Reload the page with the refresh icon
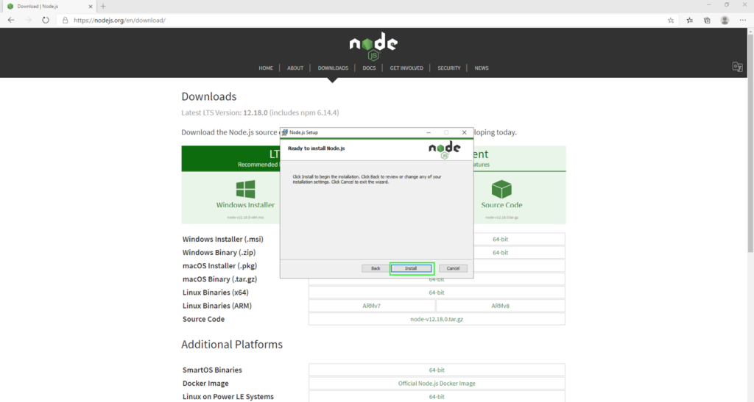 click(46, 20)
